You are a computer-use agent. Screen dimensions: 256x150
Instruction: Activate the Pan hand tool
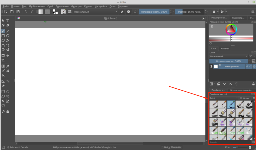pos(8,111)
